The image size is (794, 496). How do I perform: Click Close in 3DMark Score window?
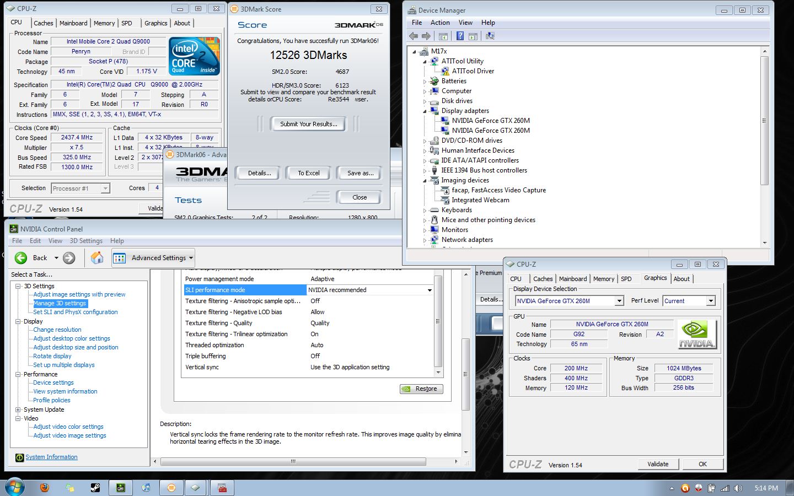click(x=360, y=197)
